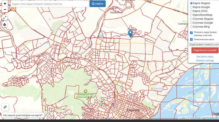This screenshot has height=122, width=219.
Task: Click Не нашли участок/дом на карте?
Action: point(23,115)
